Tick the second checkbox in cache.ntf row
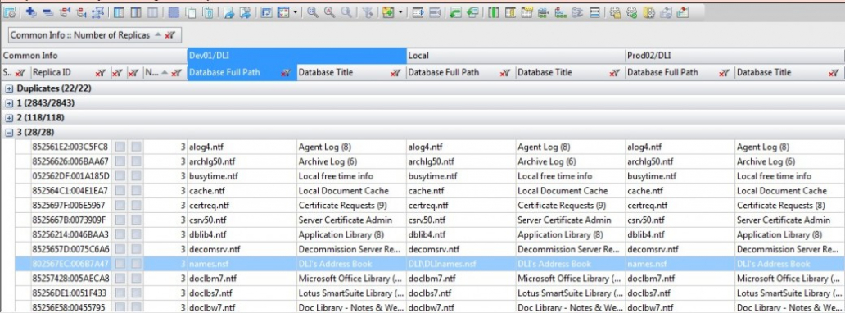The height and width of the screenshot is (313, 845). click(x=137, y=190)
